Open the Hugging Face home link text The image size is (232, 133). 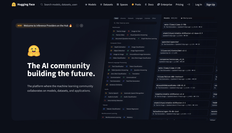pos(26,4)
